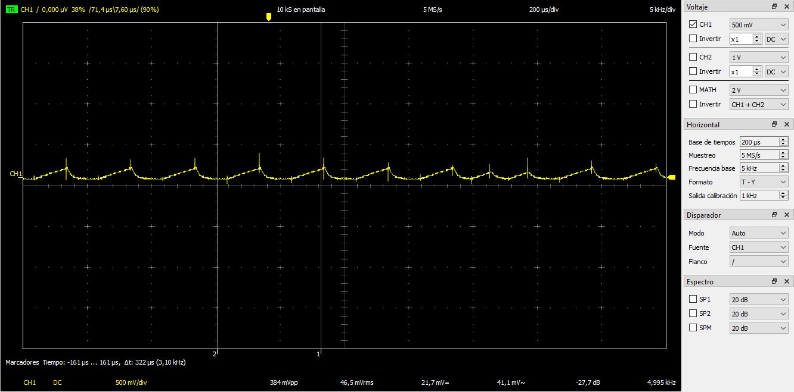This screenshot has height=392, width=794.
Task: Enable the CH2 channel checkbox
Action: pyautogui.click(x=693, y=57)
